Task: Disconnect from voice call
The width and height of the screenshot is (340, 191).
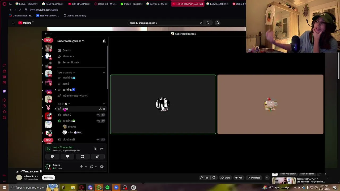Action: click(102, 149)
